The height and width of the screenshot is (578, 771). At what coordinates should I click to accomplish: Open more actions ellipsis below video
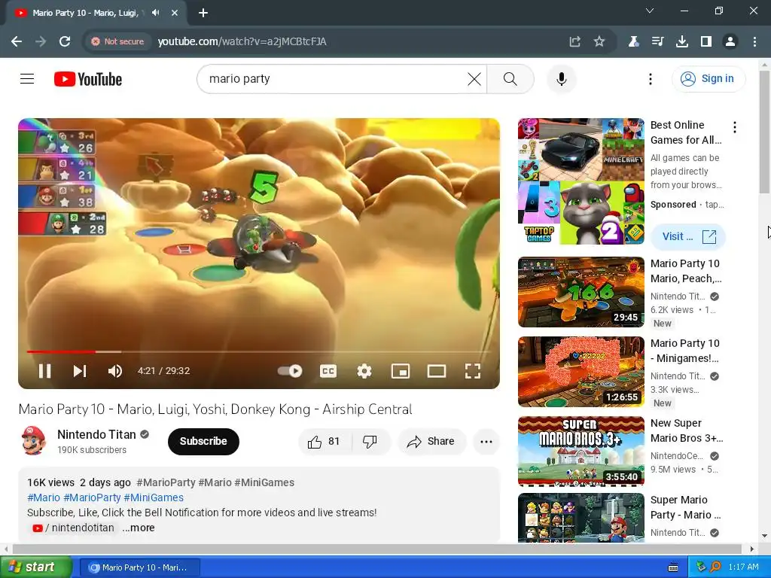tap(486, 441)
